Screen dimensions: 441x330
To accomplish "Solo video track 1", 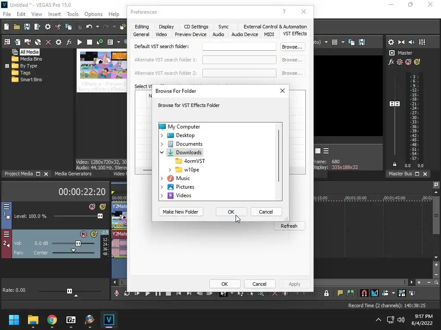I will click(102, 207).
